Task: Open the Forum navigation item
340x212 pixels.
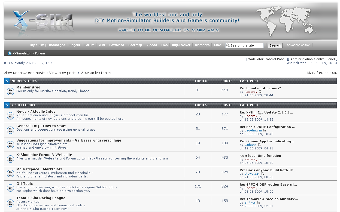Action: tap(89, 45)
